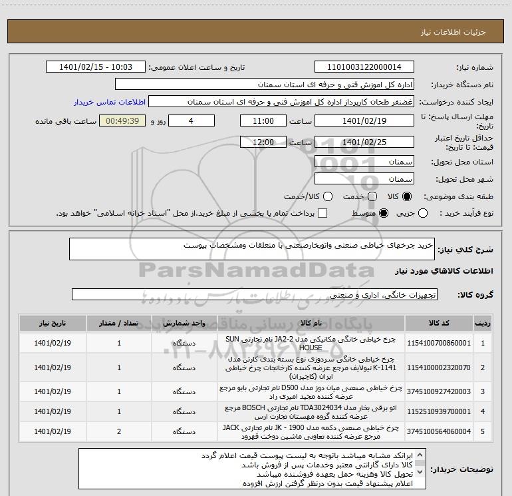Select the کالا radio button
The width and height of the screenshot is (512, 496).
tap(407, 196)
